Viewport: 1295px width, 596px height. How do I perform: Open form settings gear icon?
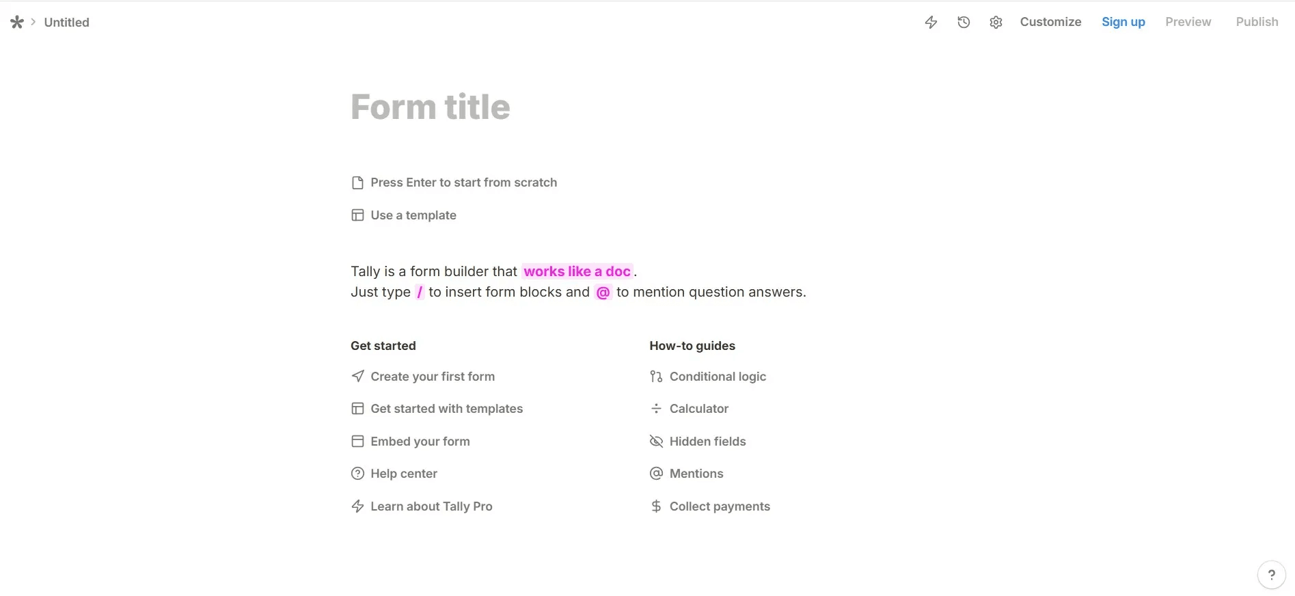coord(996,23)
